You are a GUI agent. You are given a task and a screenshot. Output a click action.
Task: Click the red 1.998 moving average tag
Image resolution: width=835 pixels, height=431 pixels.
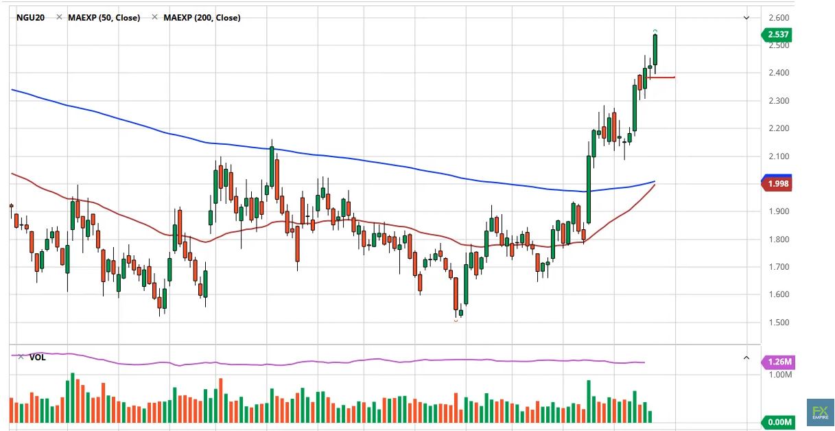777,183
